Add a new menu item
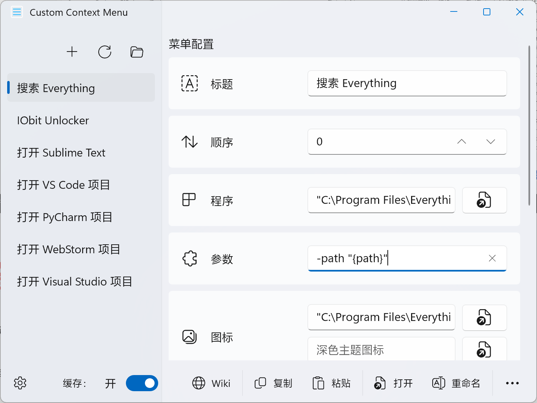 (72, 52)
